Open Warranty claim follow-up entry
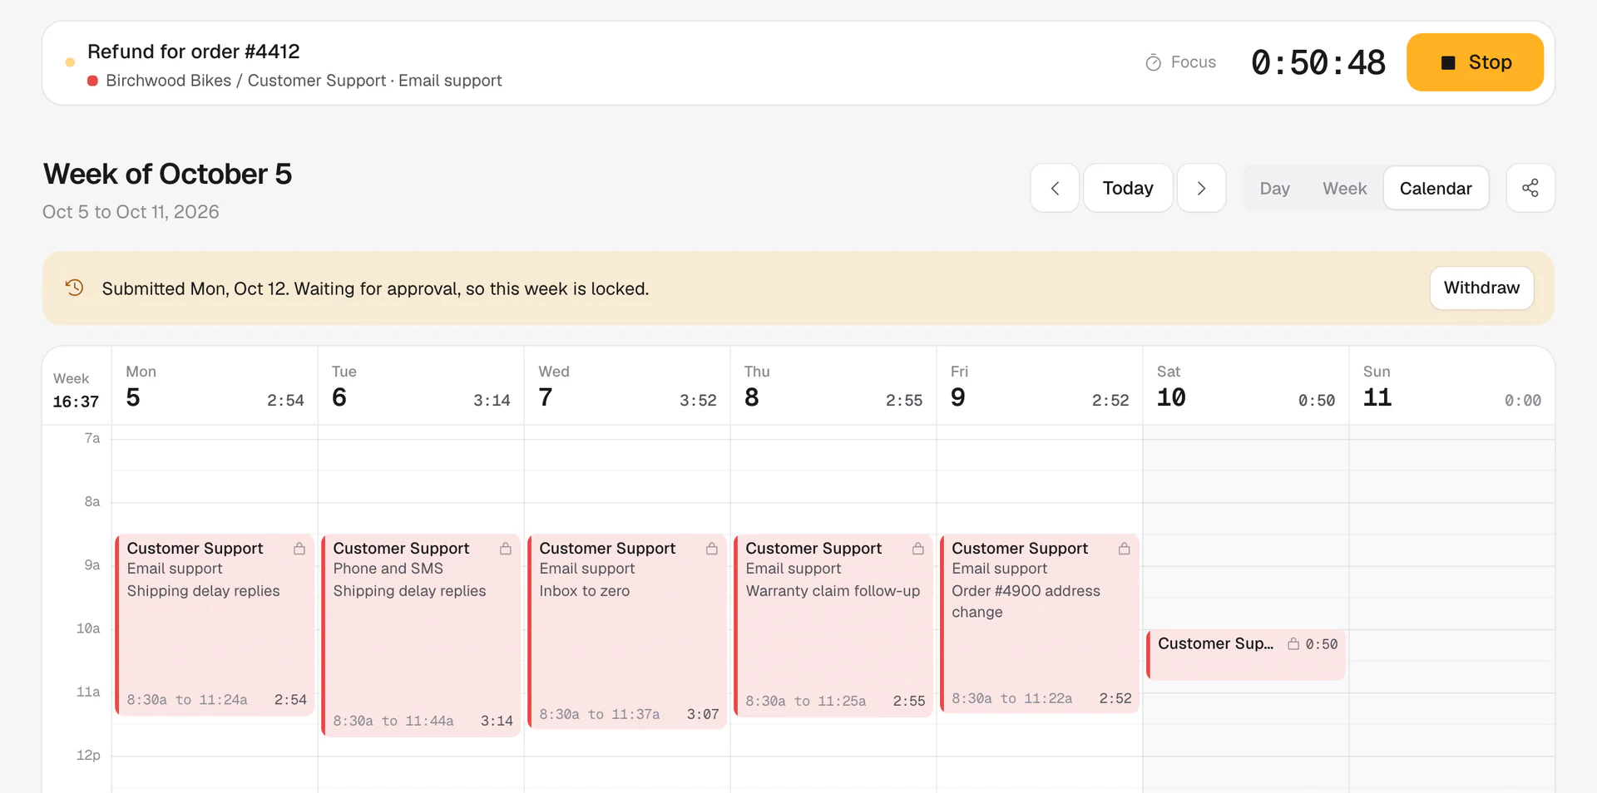The image size is (1597, 793). coord(833,625)
